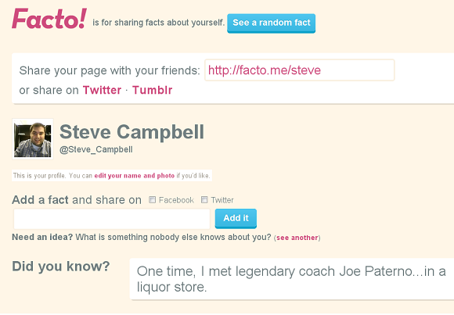Click the Did you know? heading

pos(61,266)
